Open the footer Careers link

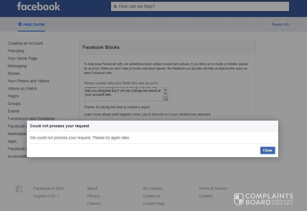tap(94, 203)
